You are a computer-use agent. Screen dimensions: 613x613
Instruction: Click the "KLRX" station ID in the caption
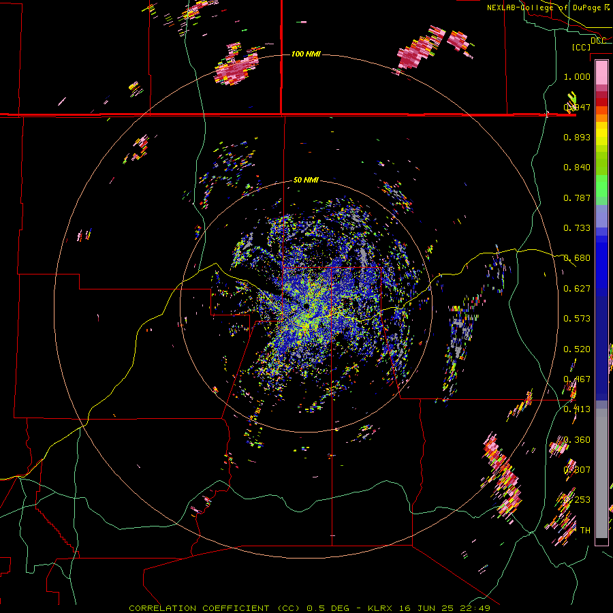(x=380, y=608)
